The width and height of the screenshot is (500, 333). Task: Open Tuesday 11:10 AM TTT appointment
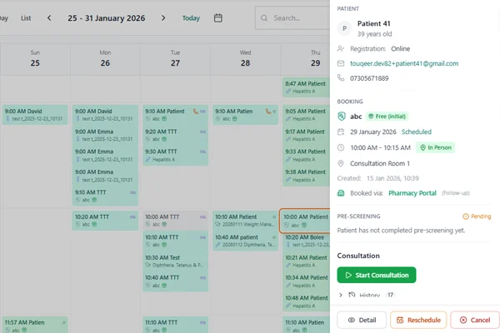tap(175, 325)
